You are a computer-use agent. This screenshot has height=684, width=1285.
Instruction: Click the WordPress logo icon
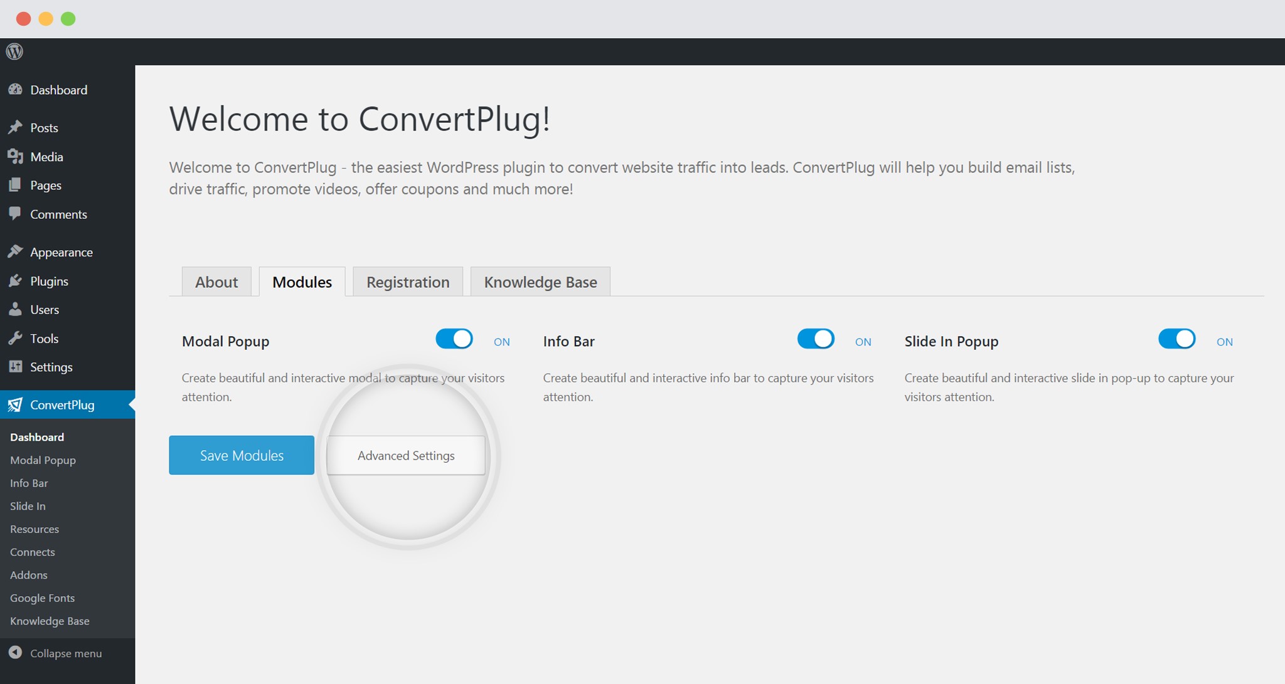pos(14,51)
